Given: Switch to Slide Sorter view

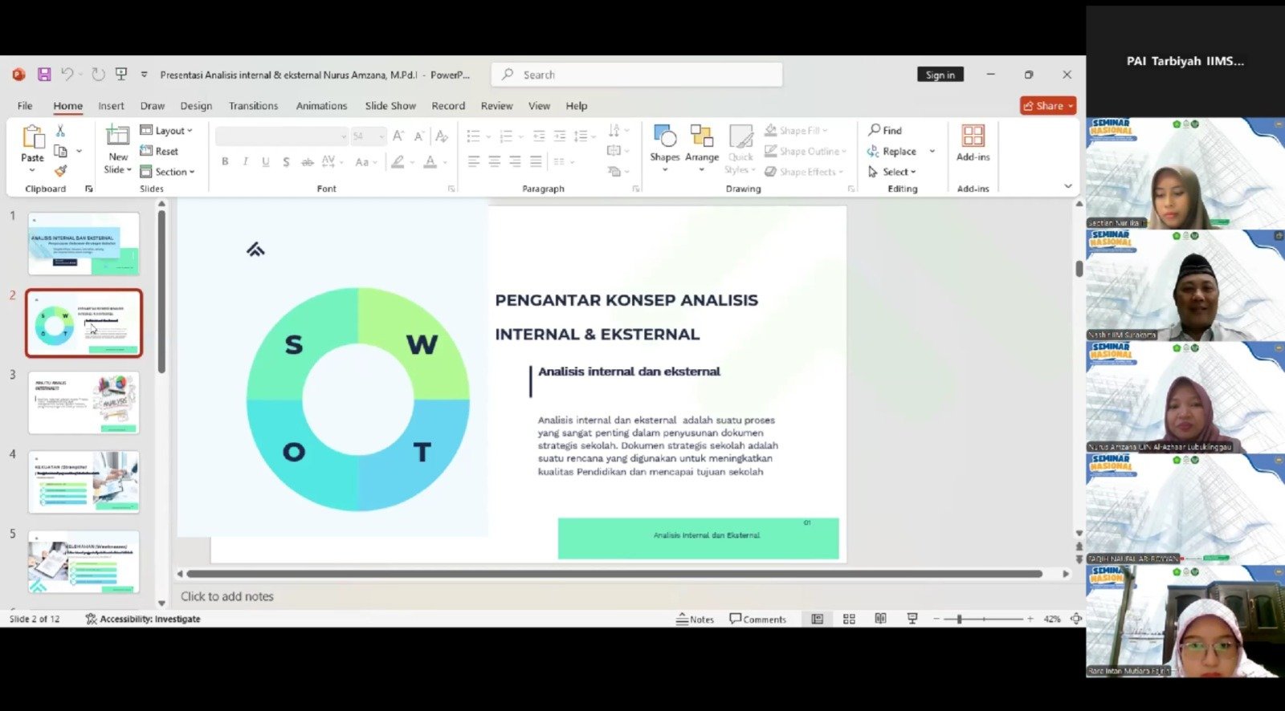Looking at the screenshot, I should coord(849,619).
